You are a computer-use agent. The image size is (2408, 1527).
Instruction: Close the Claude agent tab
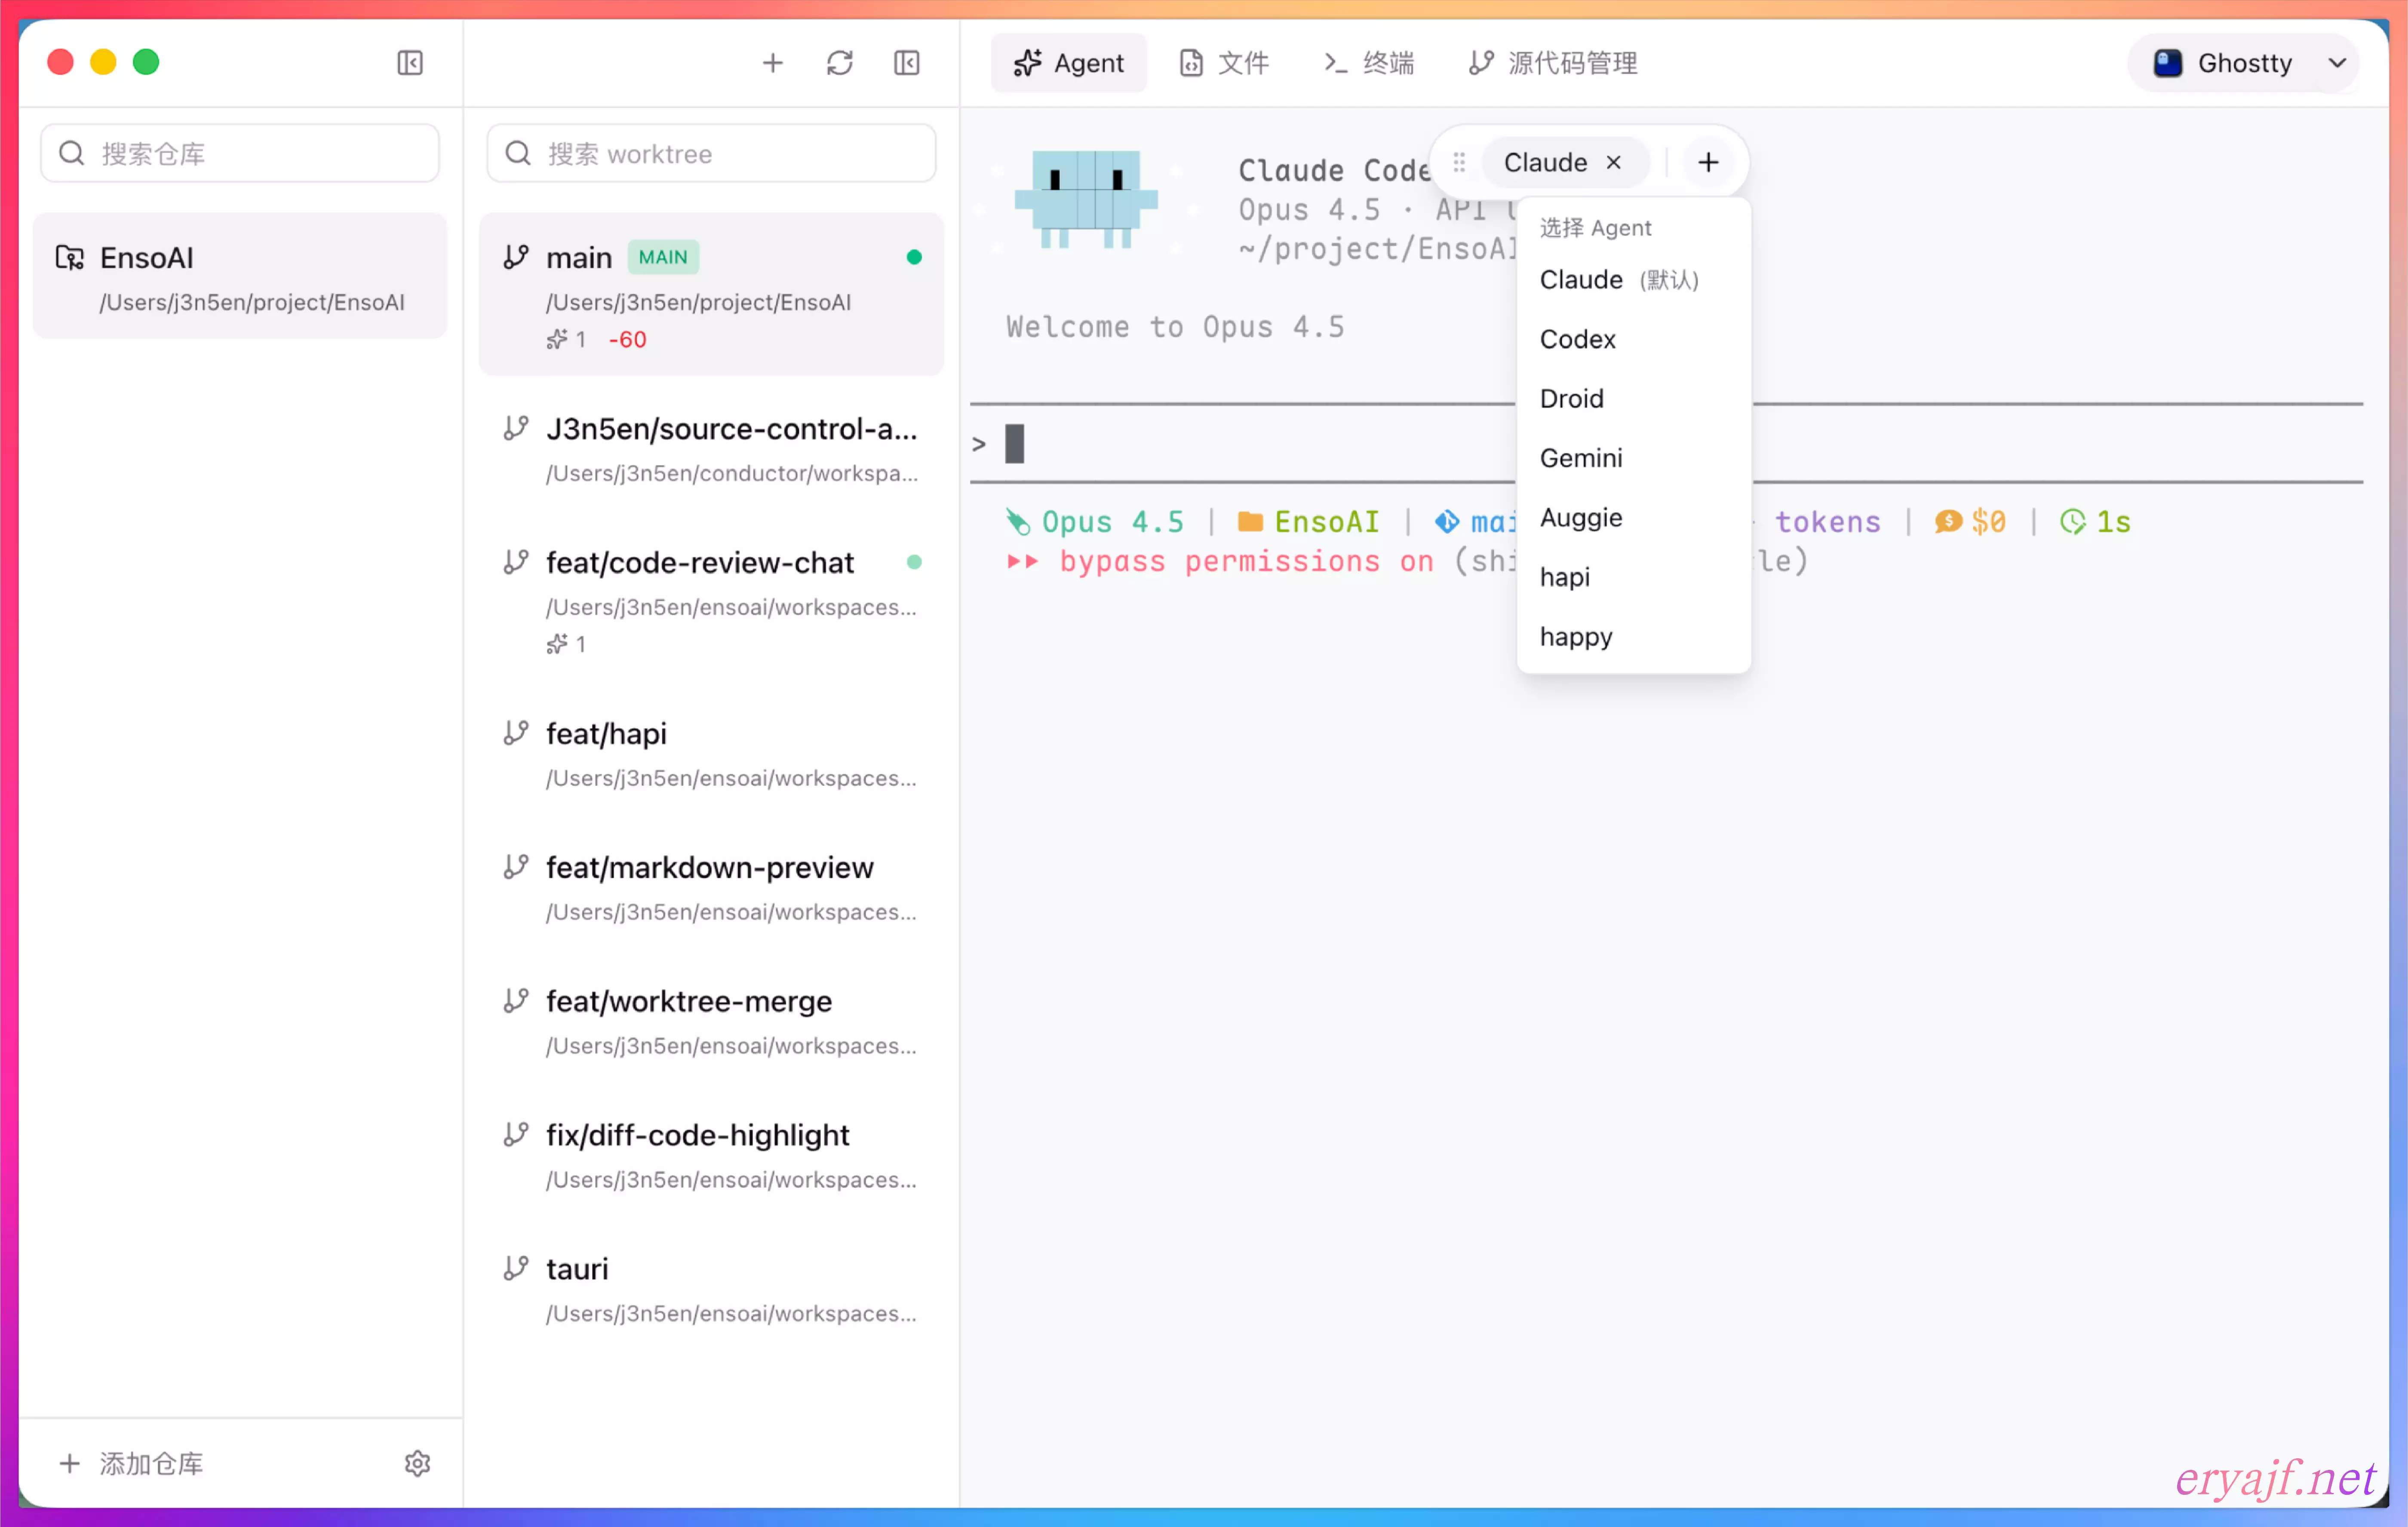point(1613,162)
